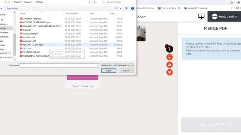241x135 pixels.
Task: Click the PDF icon of allotment letter.pdf
Action: pyautogui.click(x=21, y=19)
